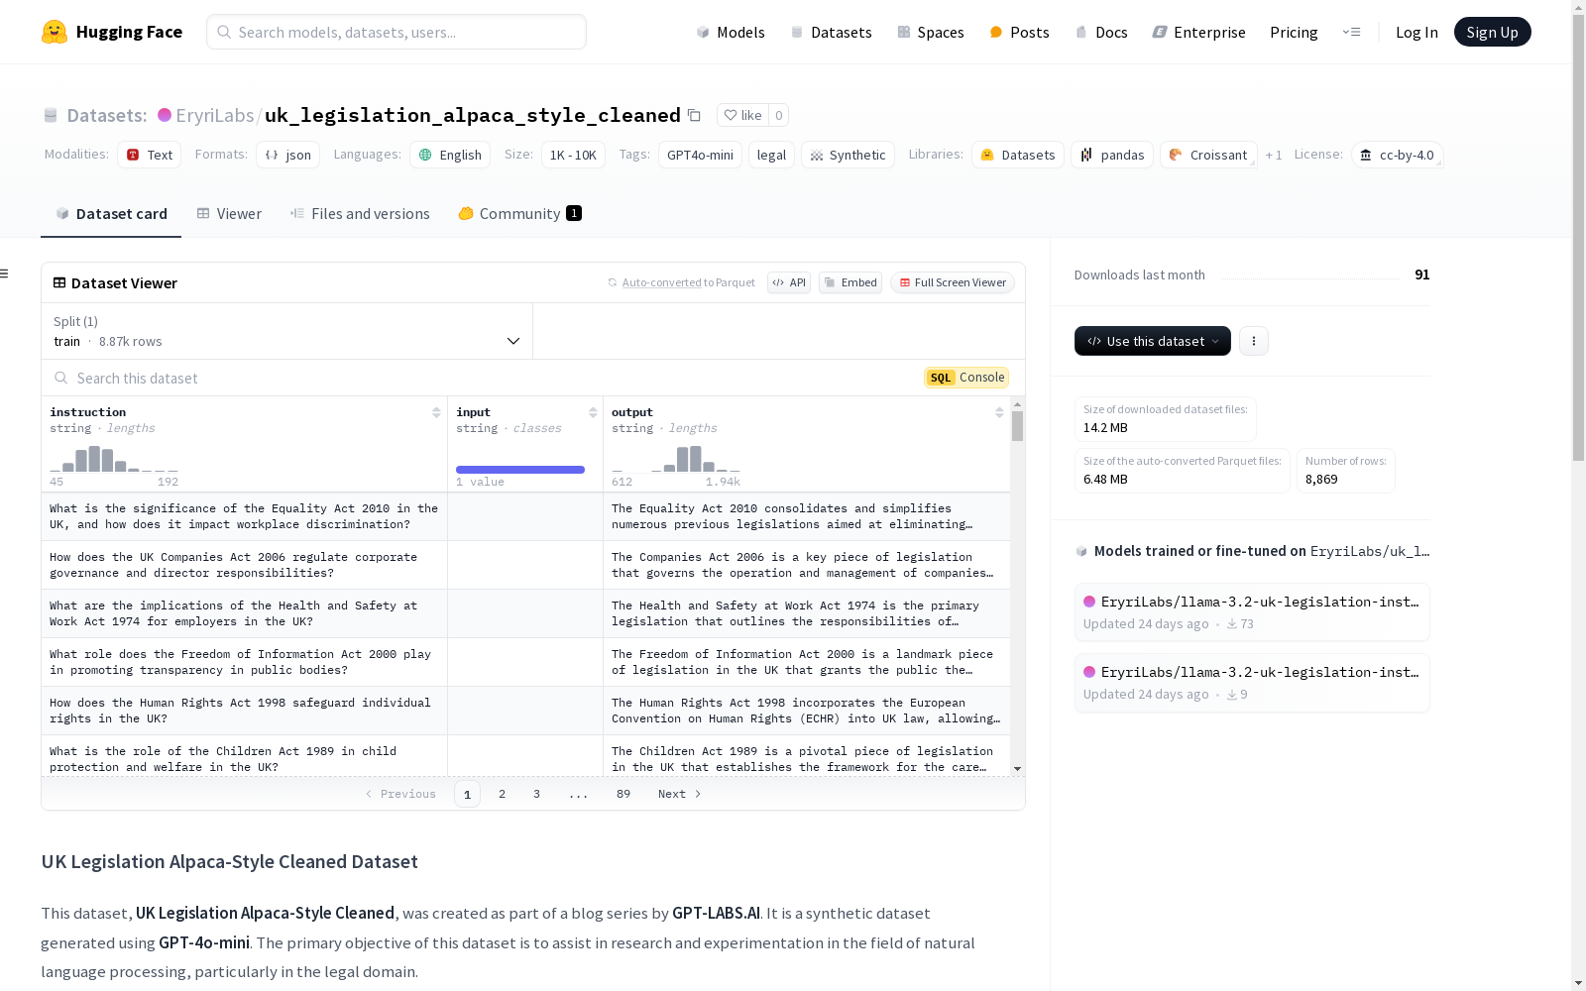This screenshot has width=1586, height=991.
Task: Follow the GPT-LABS.AI link in the description
Action: point(717,913)
